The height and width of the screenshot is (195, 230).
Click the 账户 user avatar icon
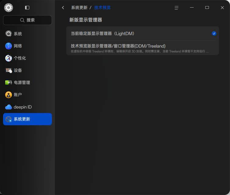[x=9, y=95]
